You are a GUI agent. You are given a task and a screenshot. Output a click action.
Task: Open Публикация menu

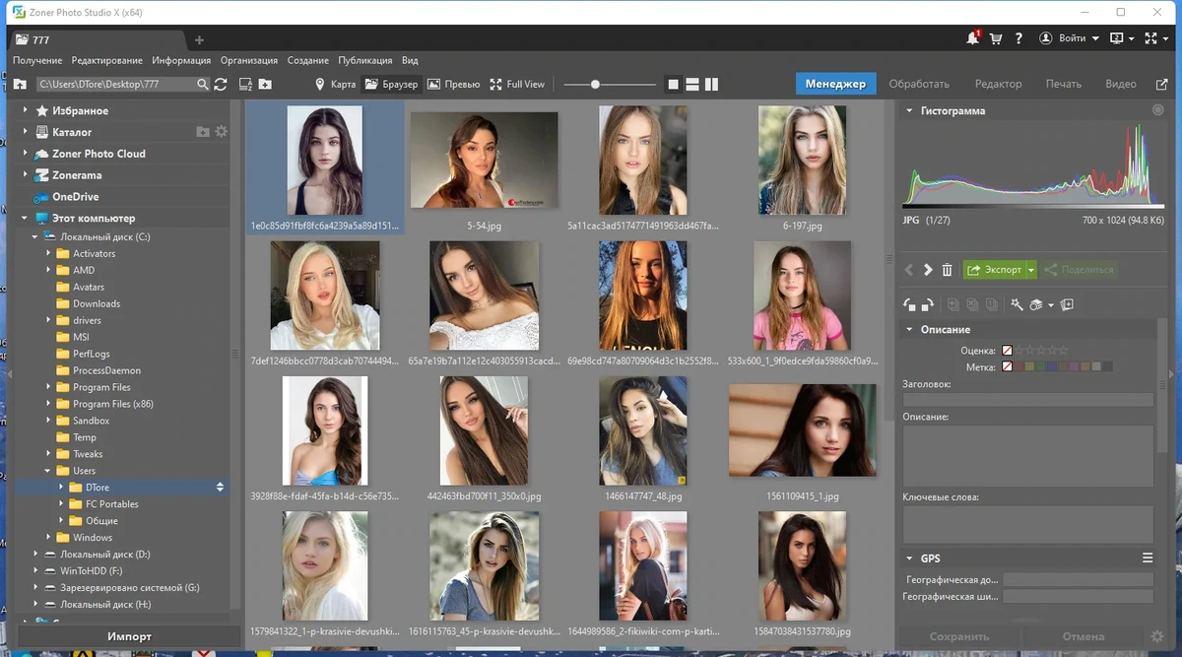pyautogui.click(x=364, y=60)
